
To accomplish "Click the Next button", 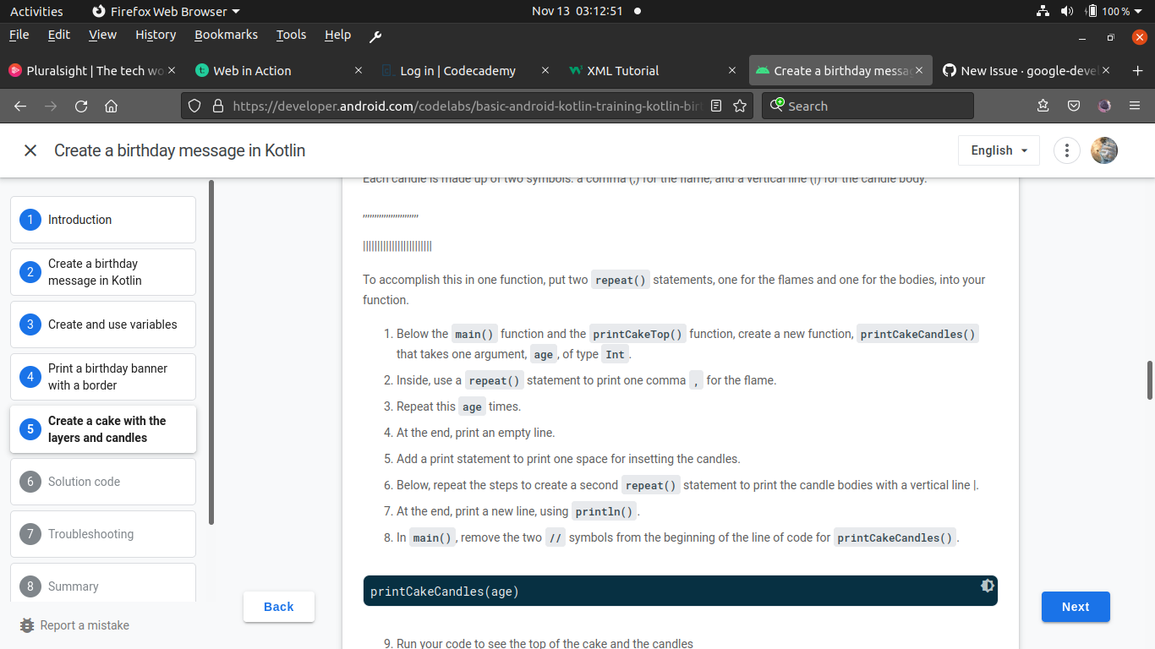I will pos(1076,606).
